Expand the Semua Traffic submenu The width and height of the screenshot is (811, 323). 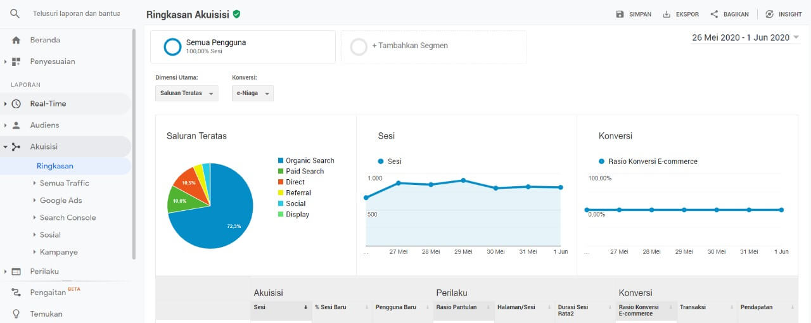[64, 183]
